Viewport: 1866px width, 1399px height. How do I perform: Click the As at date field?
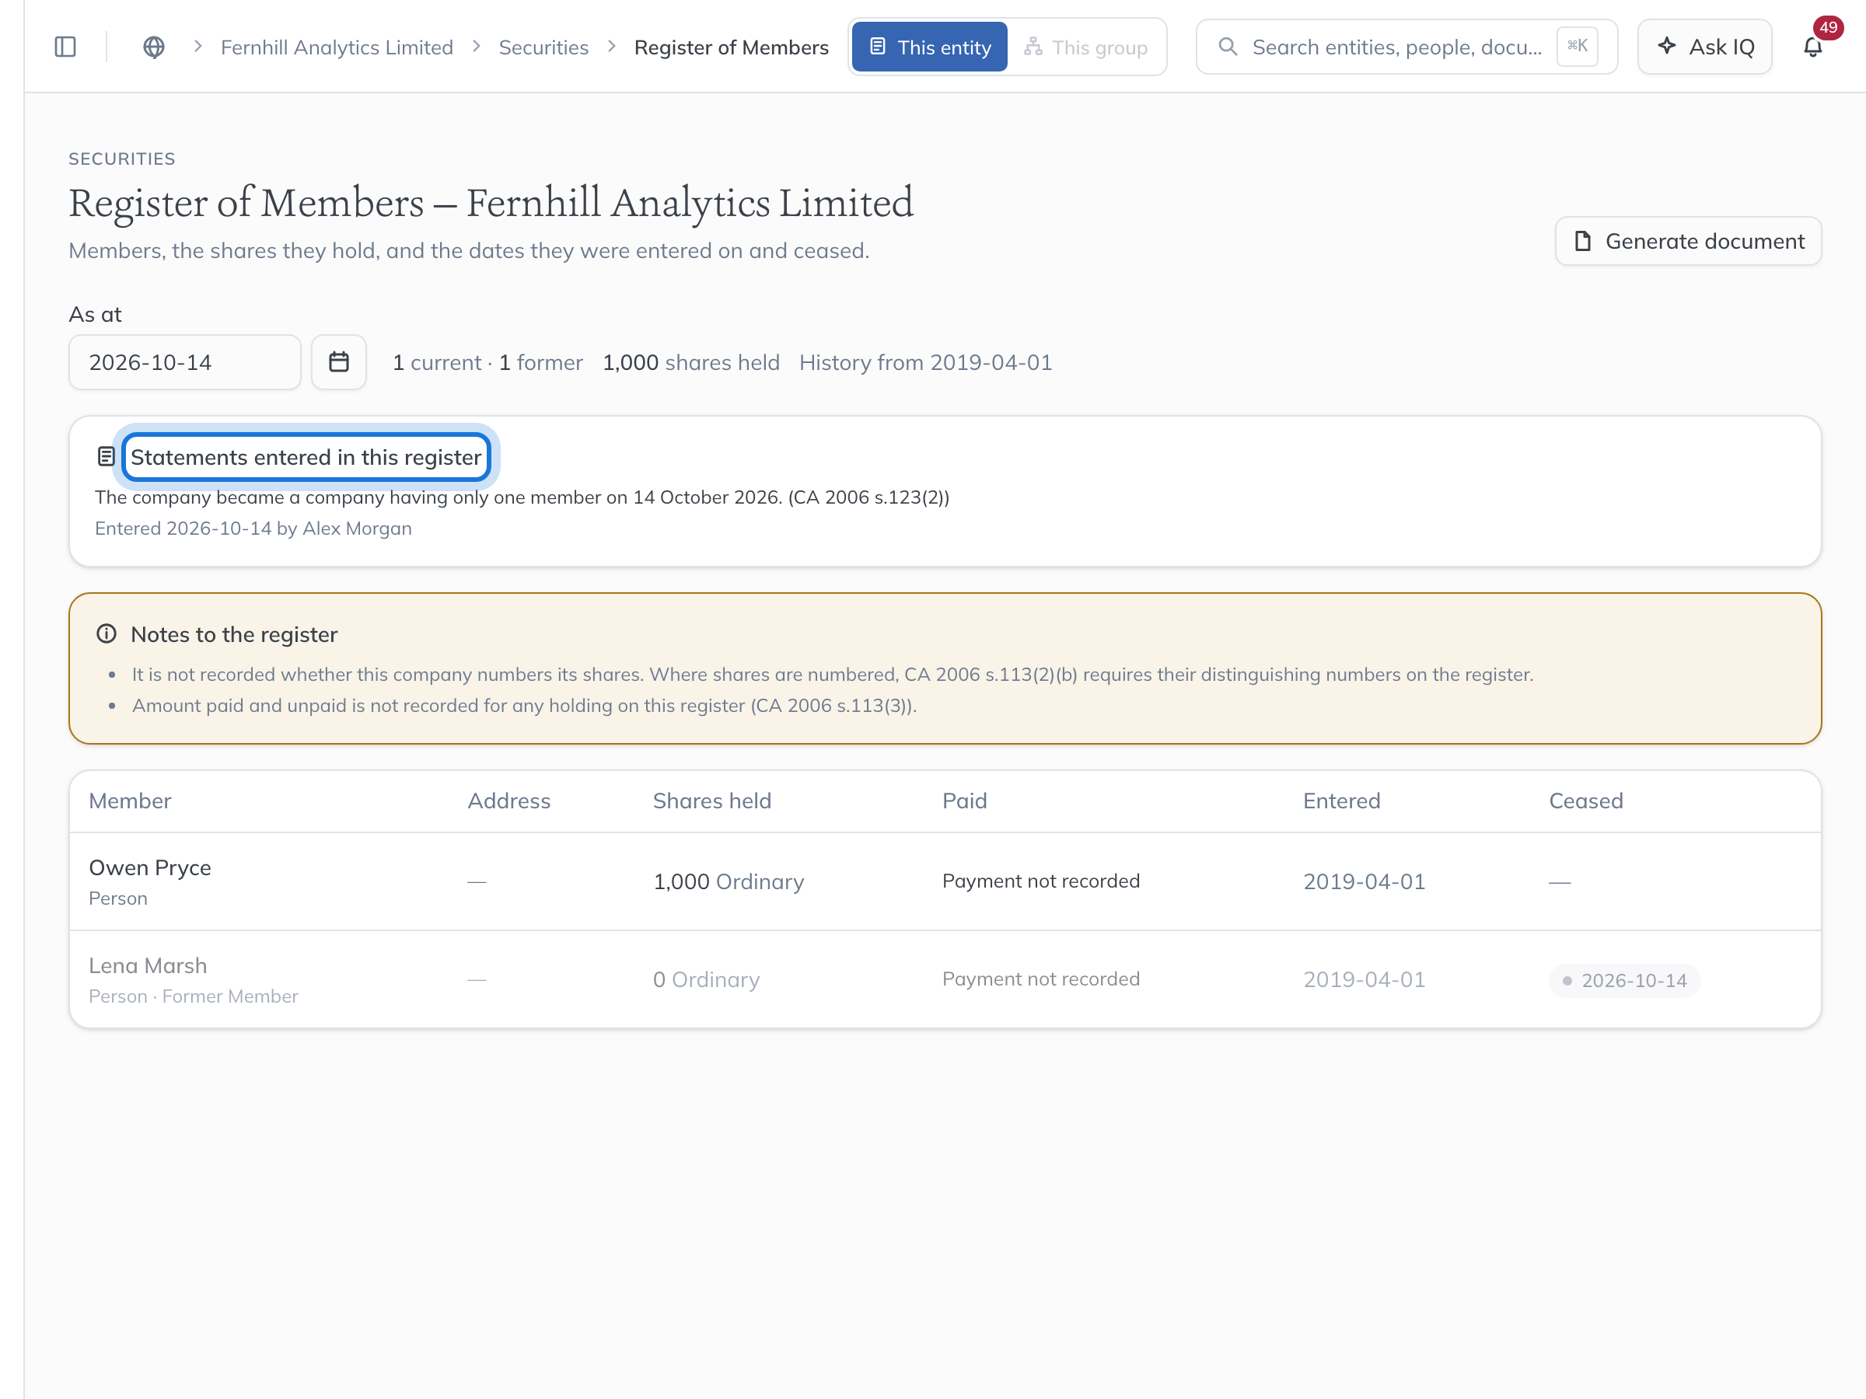185,363
